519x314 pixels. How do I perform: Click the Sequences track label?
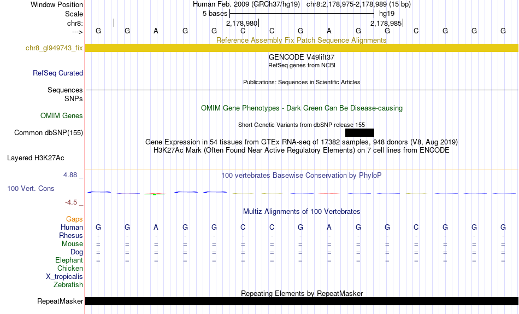pyautogui.click(x=65, y=90)
